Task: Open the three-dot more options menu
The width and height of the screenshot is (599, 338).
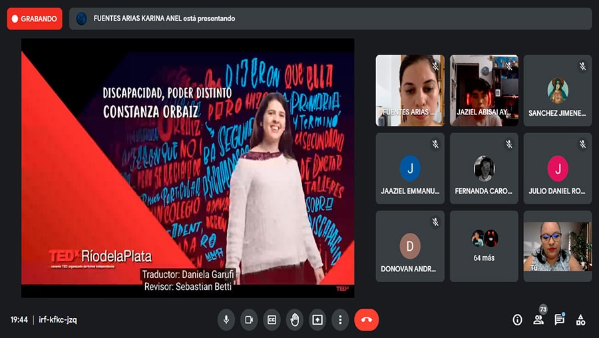Action: pyautogui.click(x=340, y=319)
